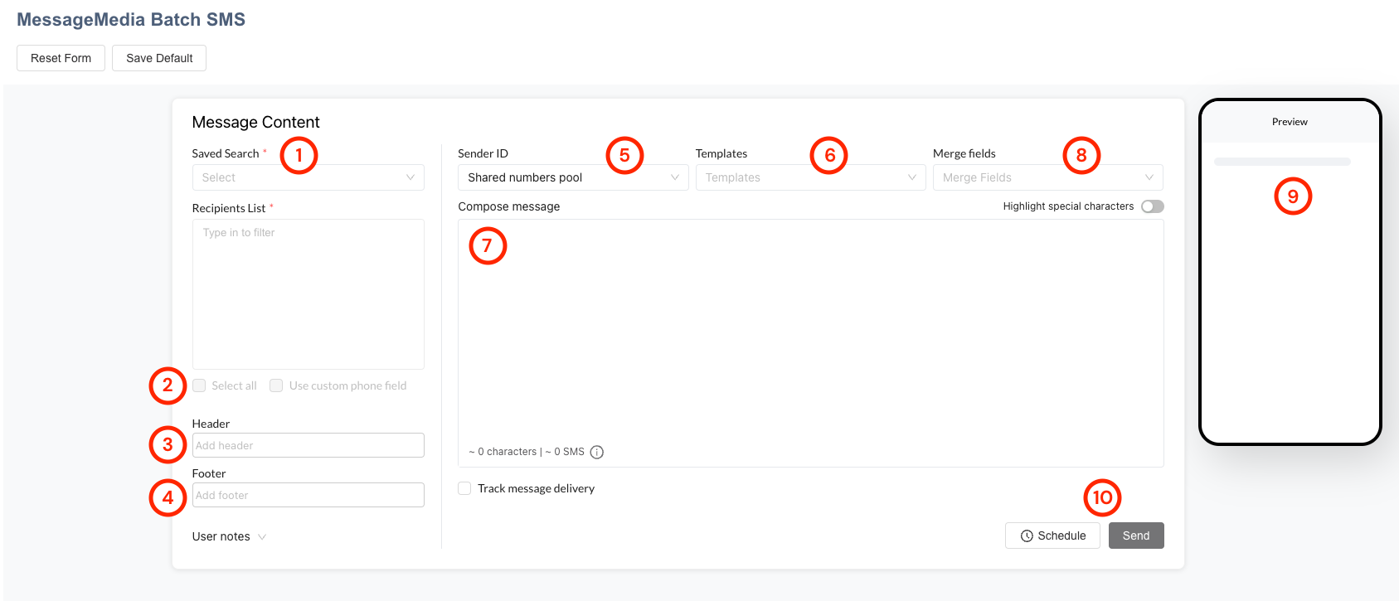This screenshot has width=1399, height=601.
Task: Click the Save Default button
Action: coord(159,58)
